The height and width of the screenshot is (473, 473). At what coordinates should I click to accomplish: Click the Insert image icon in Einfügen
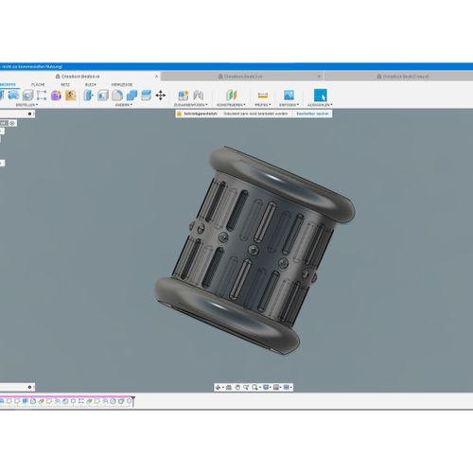(x=289, y=96)
